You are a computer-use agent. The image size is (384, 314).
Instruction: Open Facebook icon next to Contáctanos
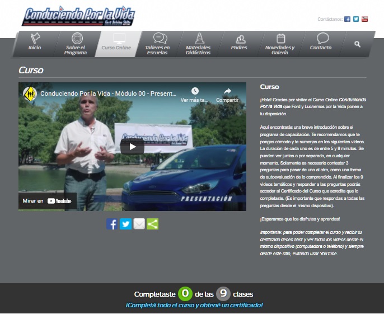pos(347,19)
